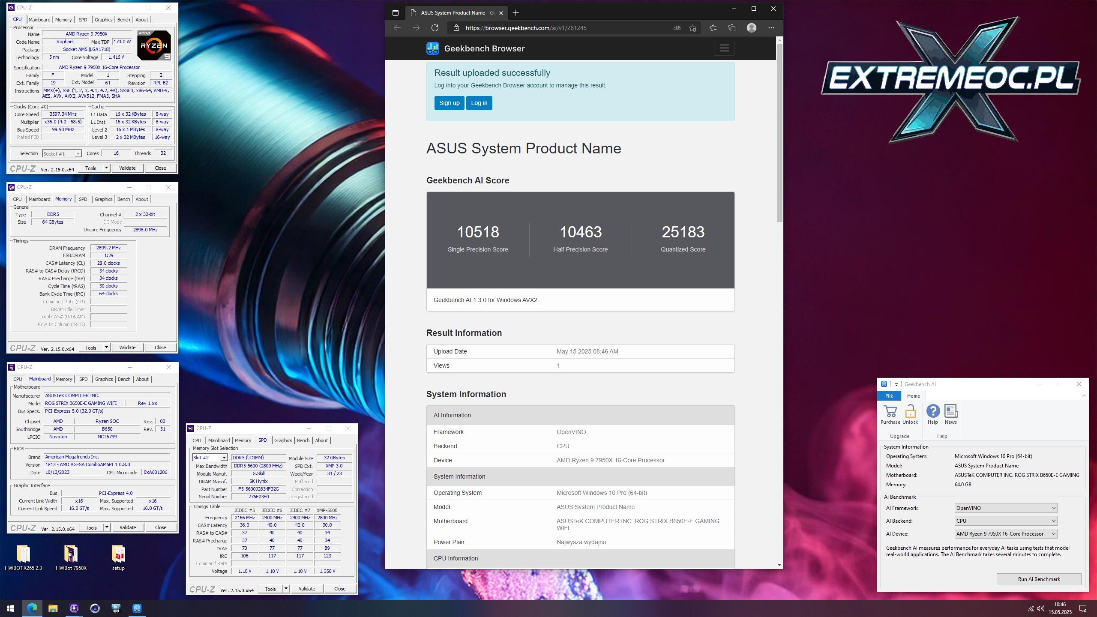This screenshot has width=1097, height=617.
Task: Switch to Mainboard tab in top CPU-Z window
Action: point(39,20)
